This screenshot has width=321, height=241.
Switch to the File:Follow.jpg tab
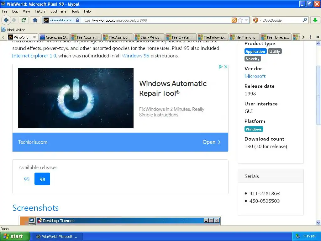[213, 37]
